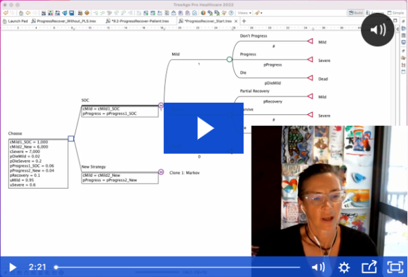Select the SOC Markov node circle
Image resolution: width=408 pixels, height=277 pixels.
pyautogui.click(x=160, y=105)
